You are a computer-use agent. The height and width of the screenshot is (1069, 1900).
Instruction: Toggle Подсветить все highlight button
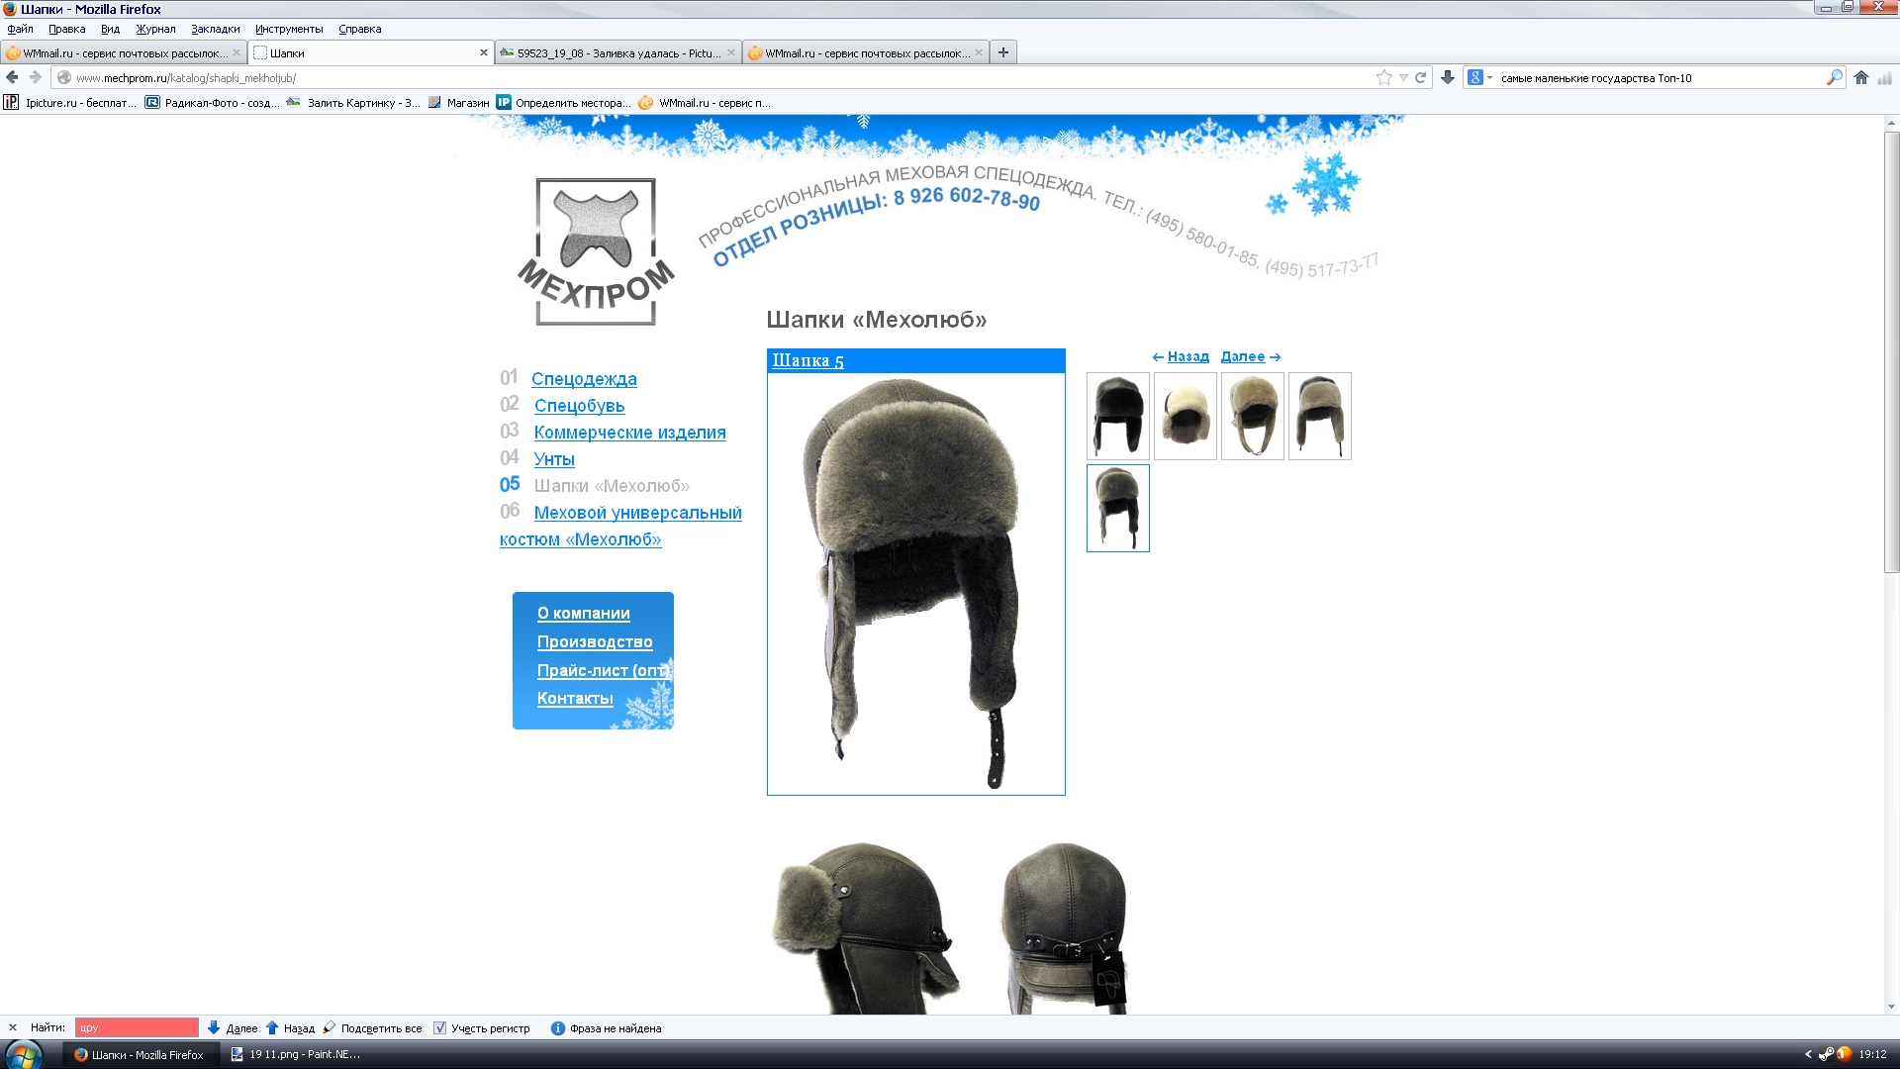[x=372, y=1027]
